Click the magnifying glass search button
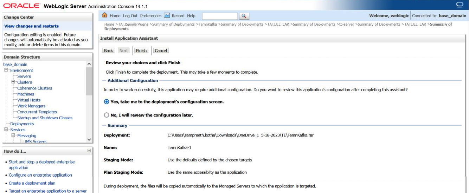 coord(244,16)
